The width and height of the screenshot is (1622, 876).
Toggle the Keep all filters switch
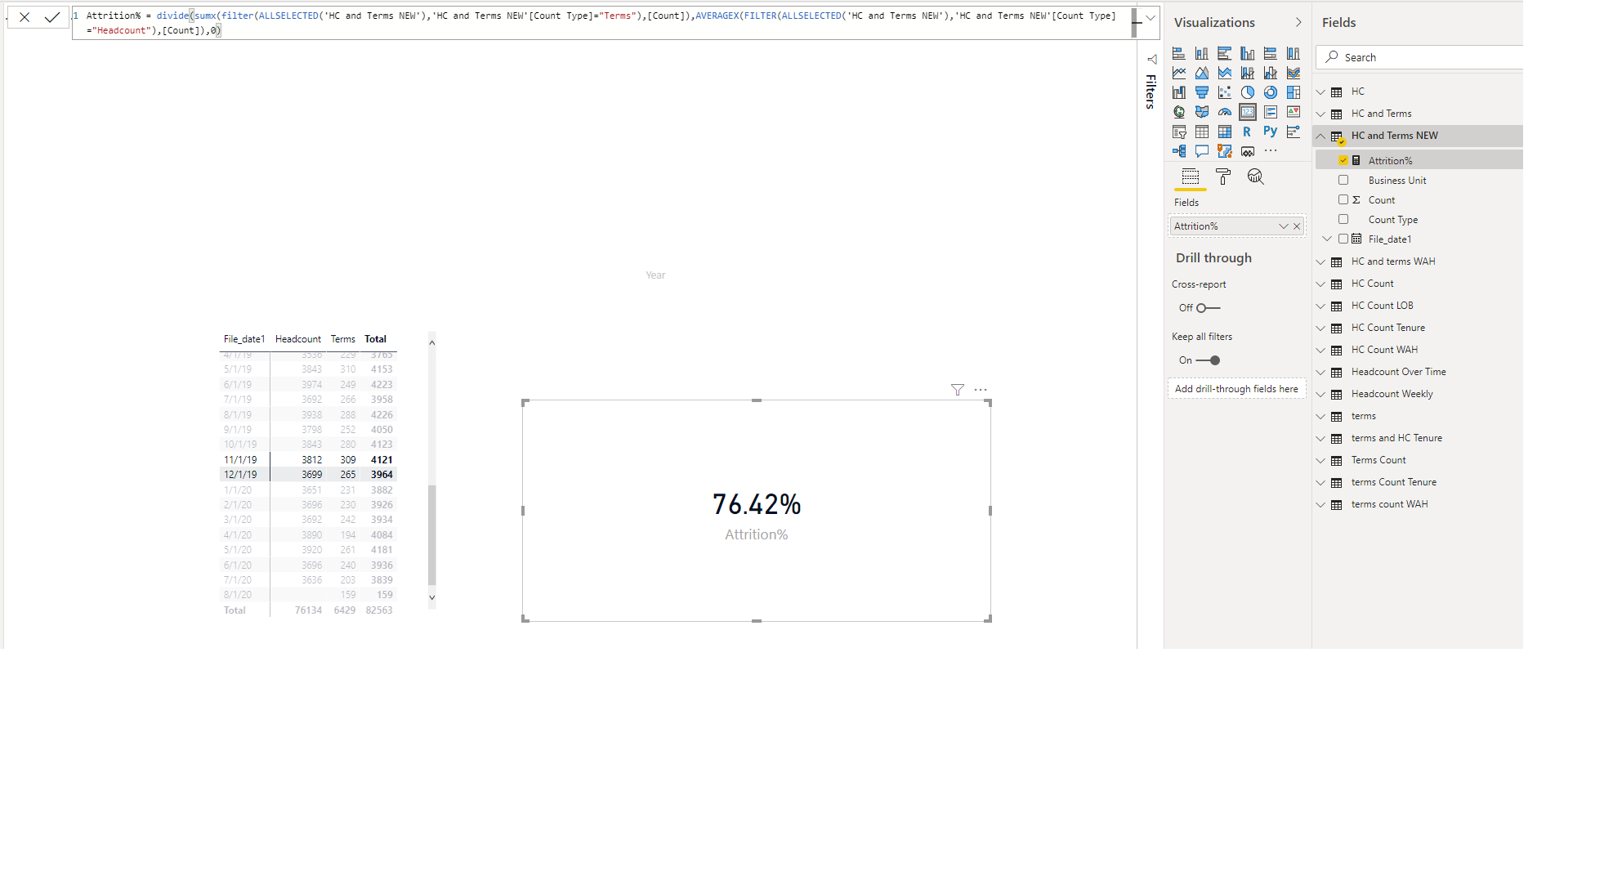tap(1208, 360)
